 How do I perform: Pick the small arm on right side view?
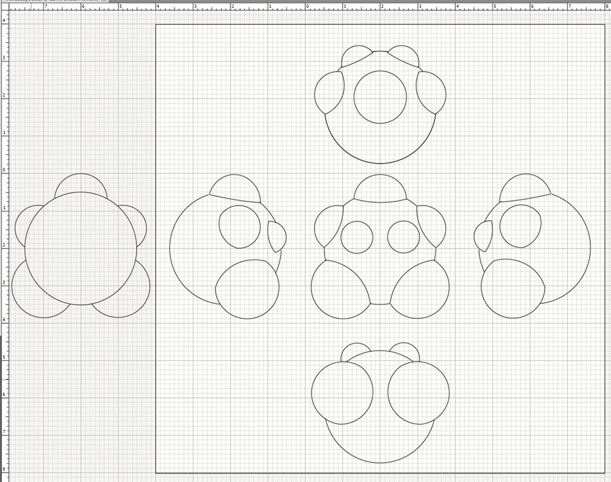coord(483,237)
